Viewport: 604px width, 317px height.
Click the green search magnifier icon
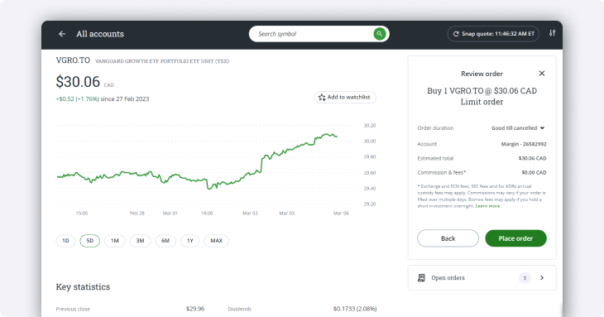[x=380, y=34]
